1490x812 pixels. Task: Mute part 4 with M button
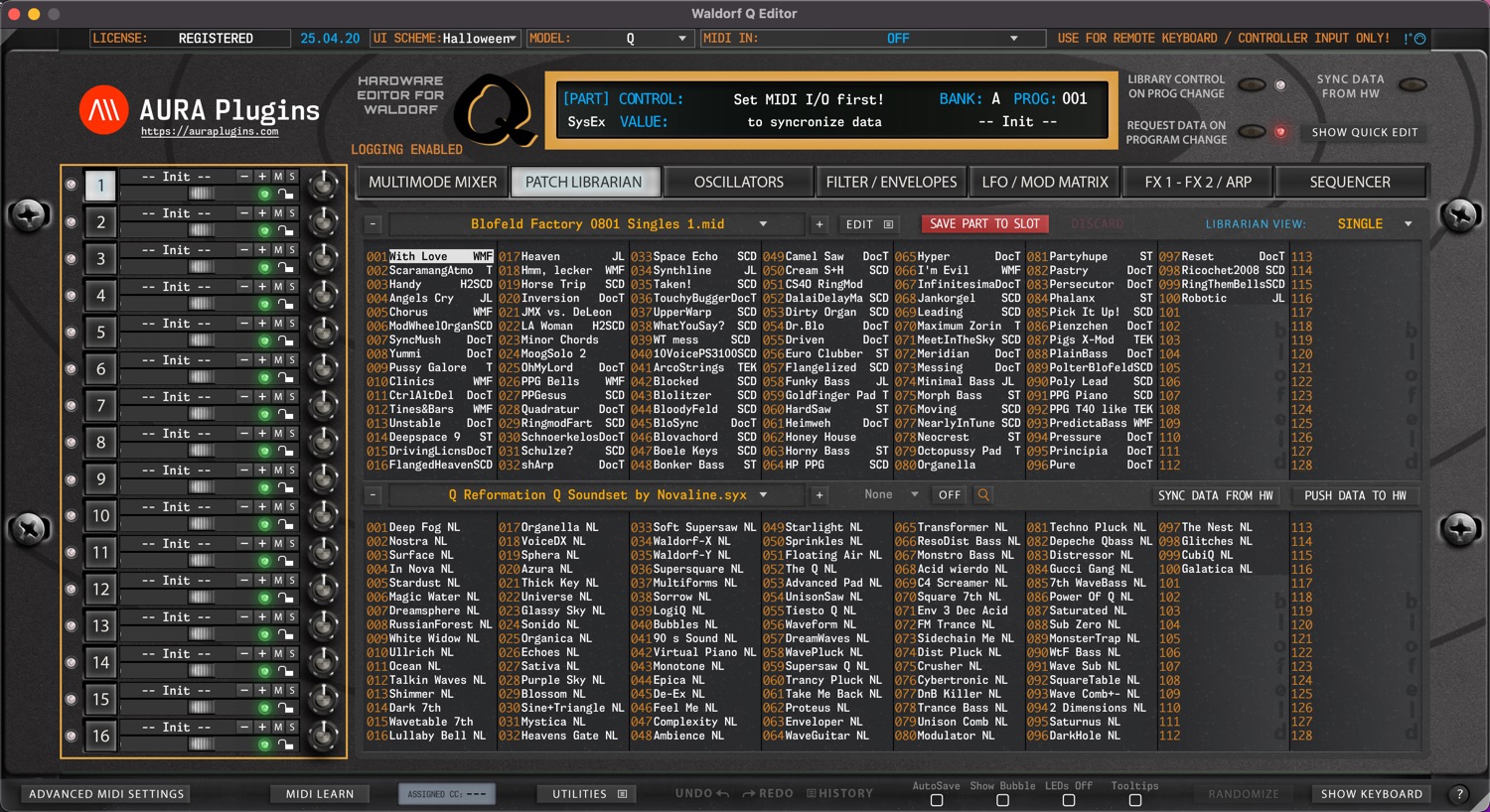pos(278,287)
